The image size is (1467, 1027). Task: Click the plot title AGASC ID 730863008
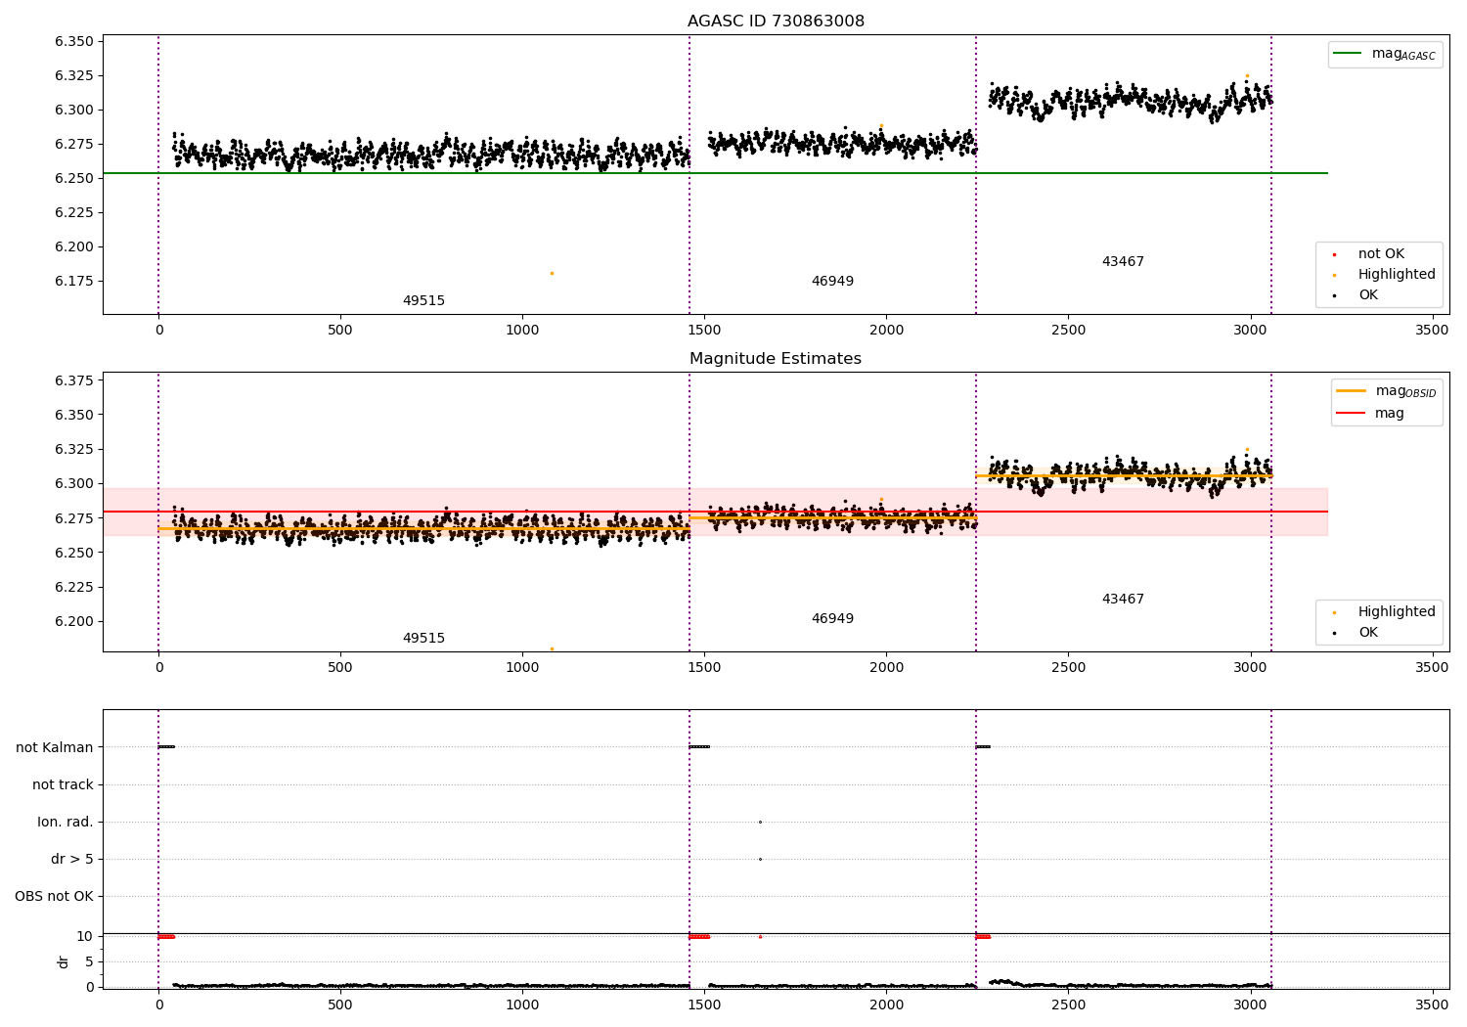(776, 22)
